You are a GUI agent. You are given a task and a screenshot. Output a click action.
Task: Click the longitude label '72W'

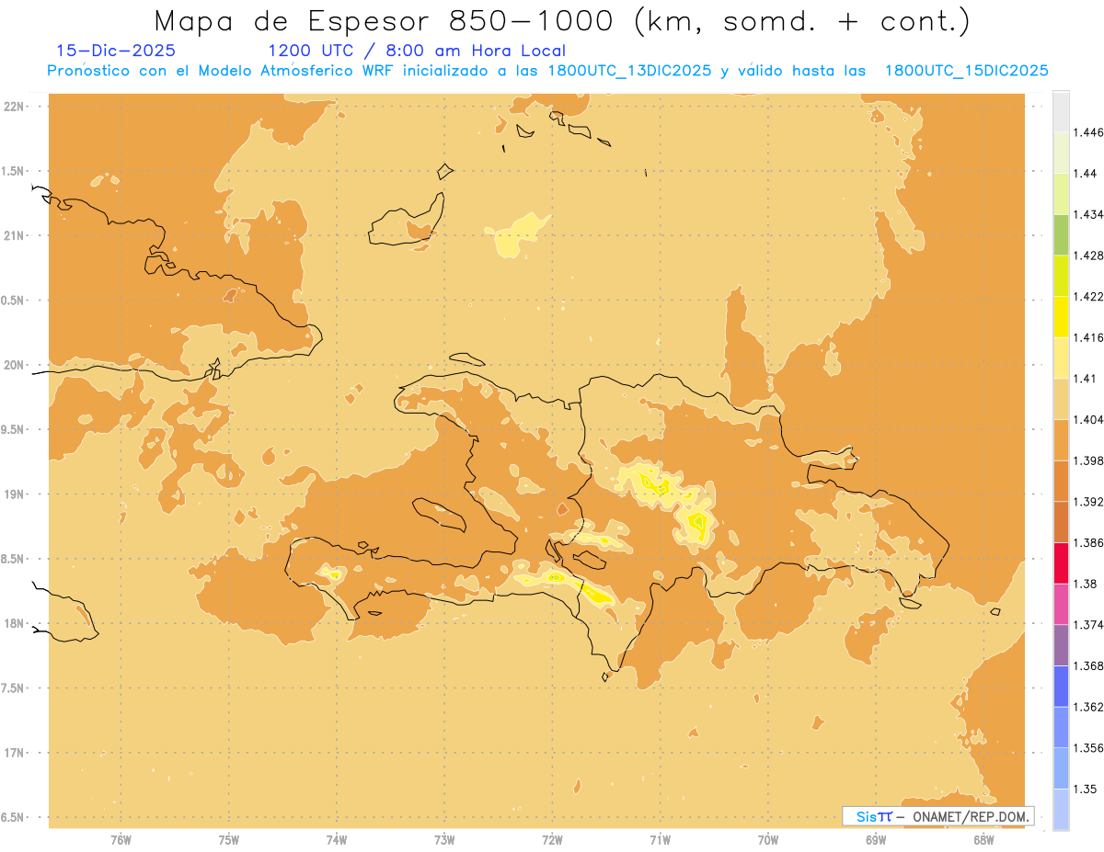click(552, 839)
